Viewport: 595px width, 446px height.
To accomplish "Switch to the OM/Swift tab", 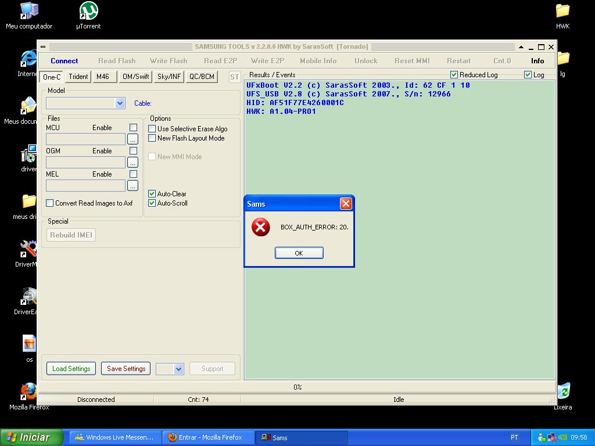I will click(x=135, y=77).
